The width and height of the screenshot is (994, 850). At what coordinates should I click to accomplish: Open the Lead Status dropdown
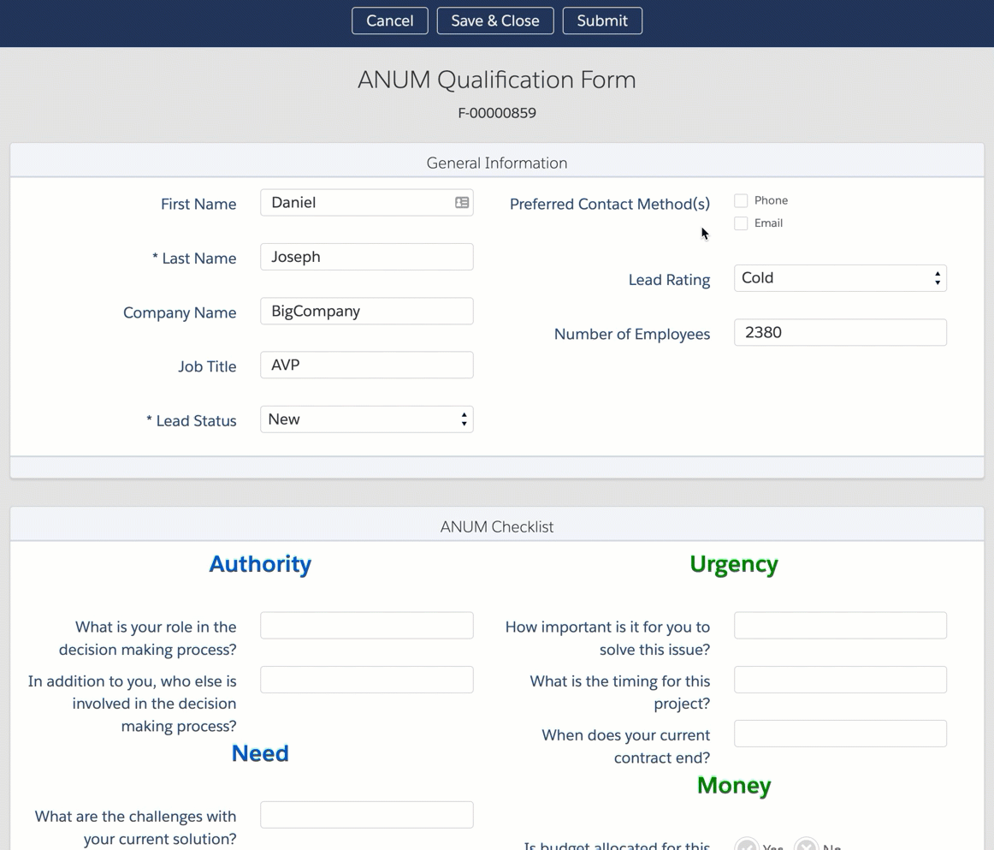point(366,419)
